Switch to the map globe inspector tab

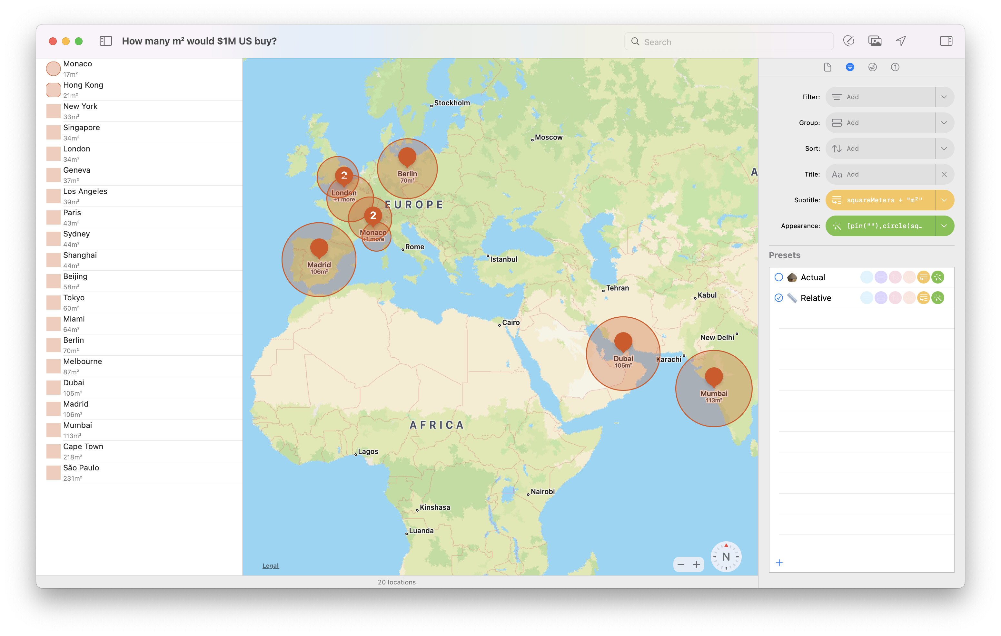click(873, 67)
